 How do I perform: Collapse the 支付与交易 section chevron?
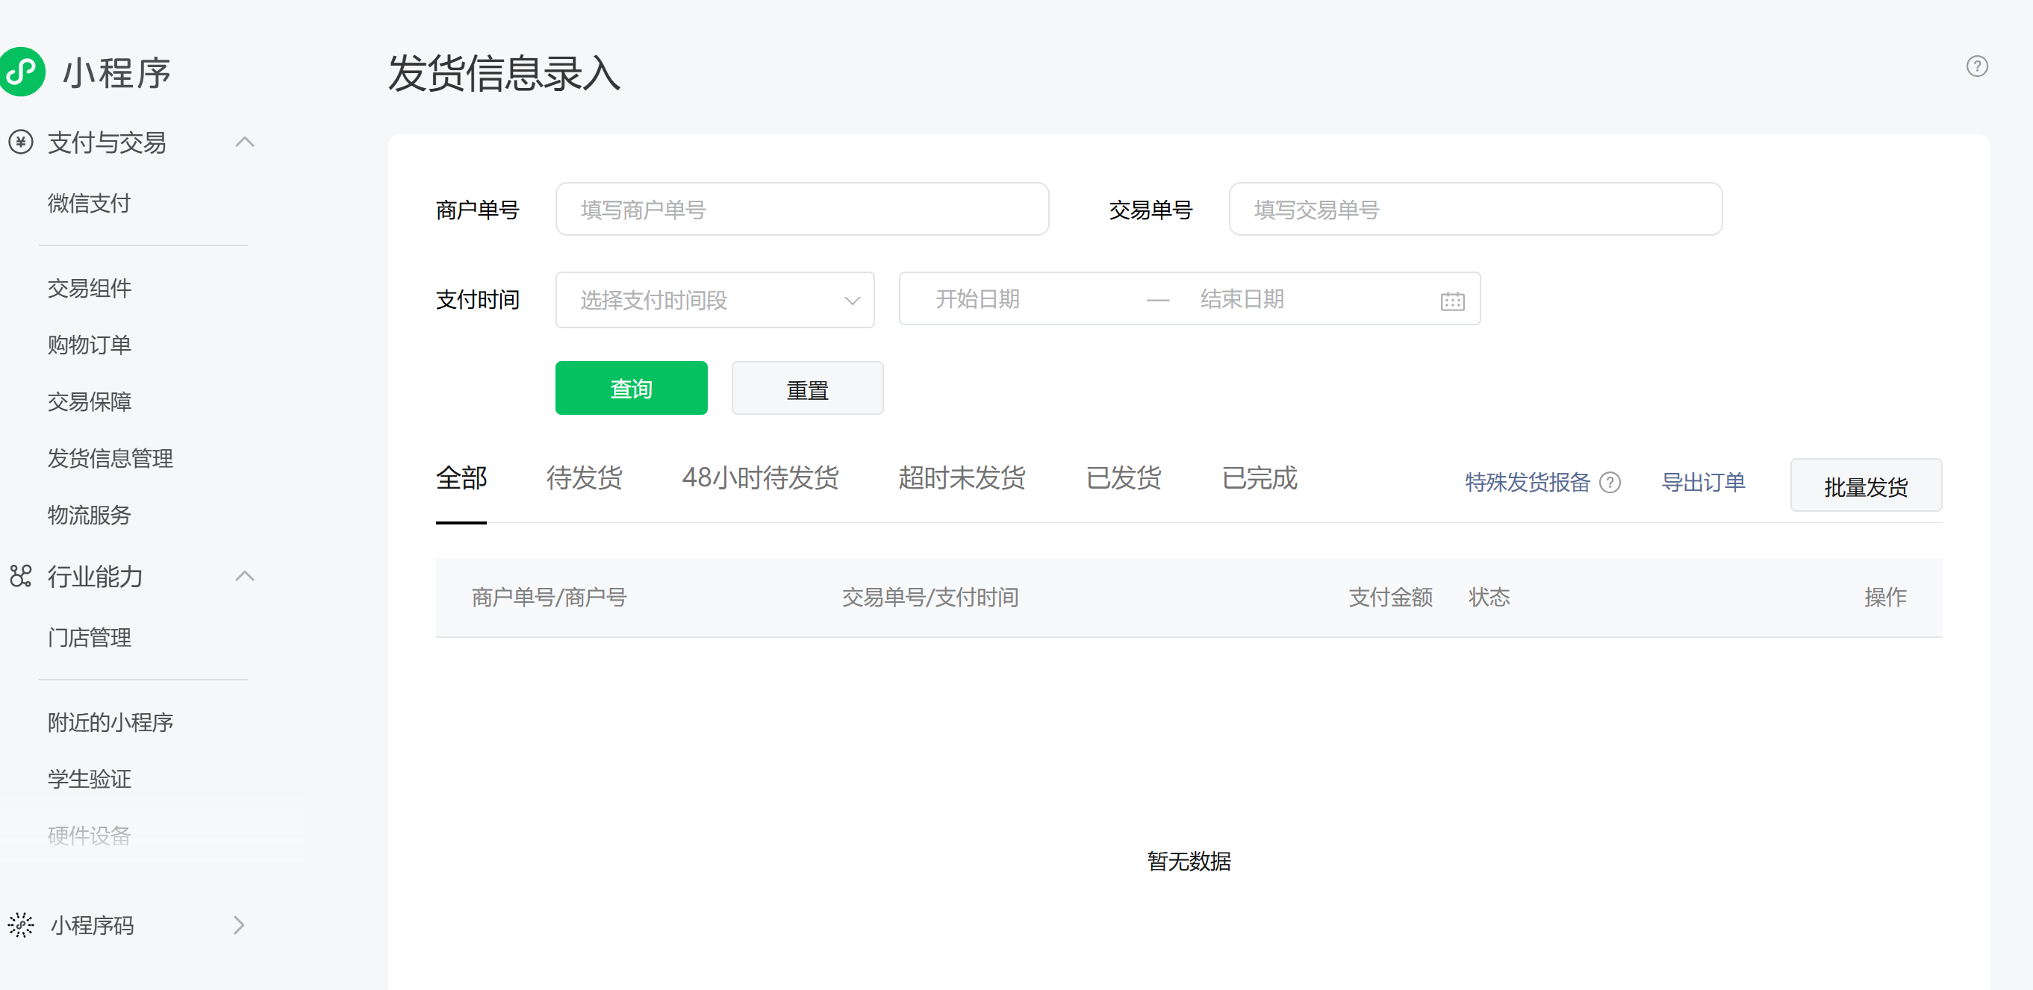tap(245, 142)
